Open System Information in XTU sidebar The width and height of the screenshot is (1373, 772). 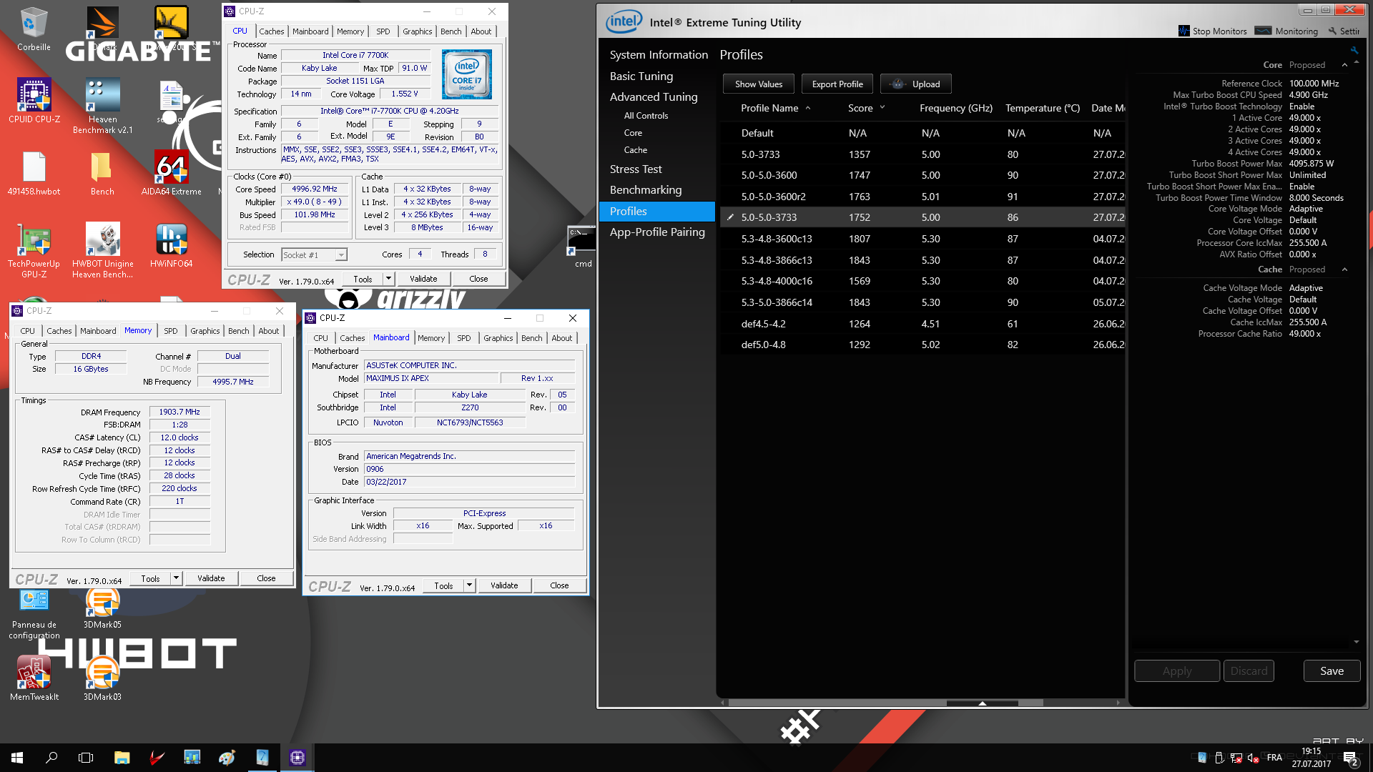pos(659,55)
